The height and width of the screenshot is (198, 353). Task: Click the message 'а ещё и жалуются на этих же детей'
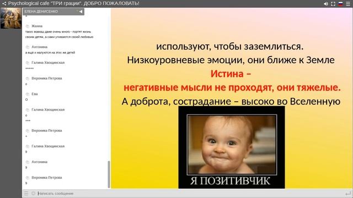pyautogui.click(x=50, y=53)
